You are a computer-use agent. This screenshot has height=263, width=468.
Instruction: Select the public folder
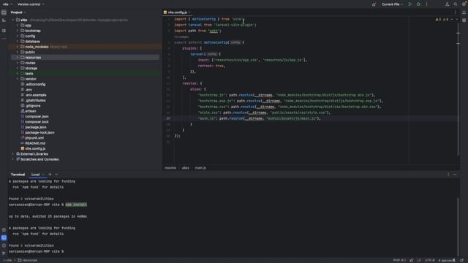click(30, 52)
